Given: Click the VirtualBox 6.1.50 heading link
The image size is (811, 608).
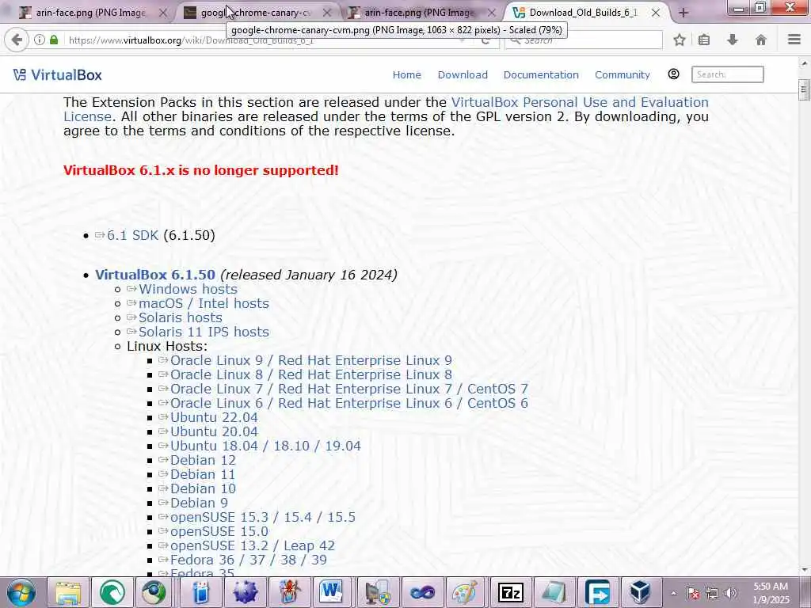Looking at the screenshot, I should click(x=154, y=275).
